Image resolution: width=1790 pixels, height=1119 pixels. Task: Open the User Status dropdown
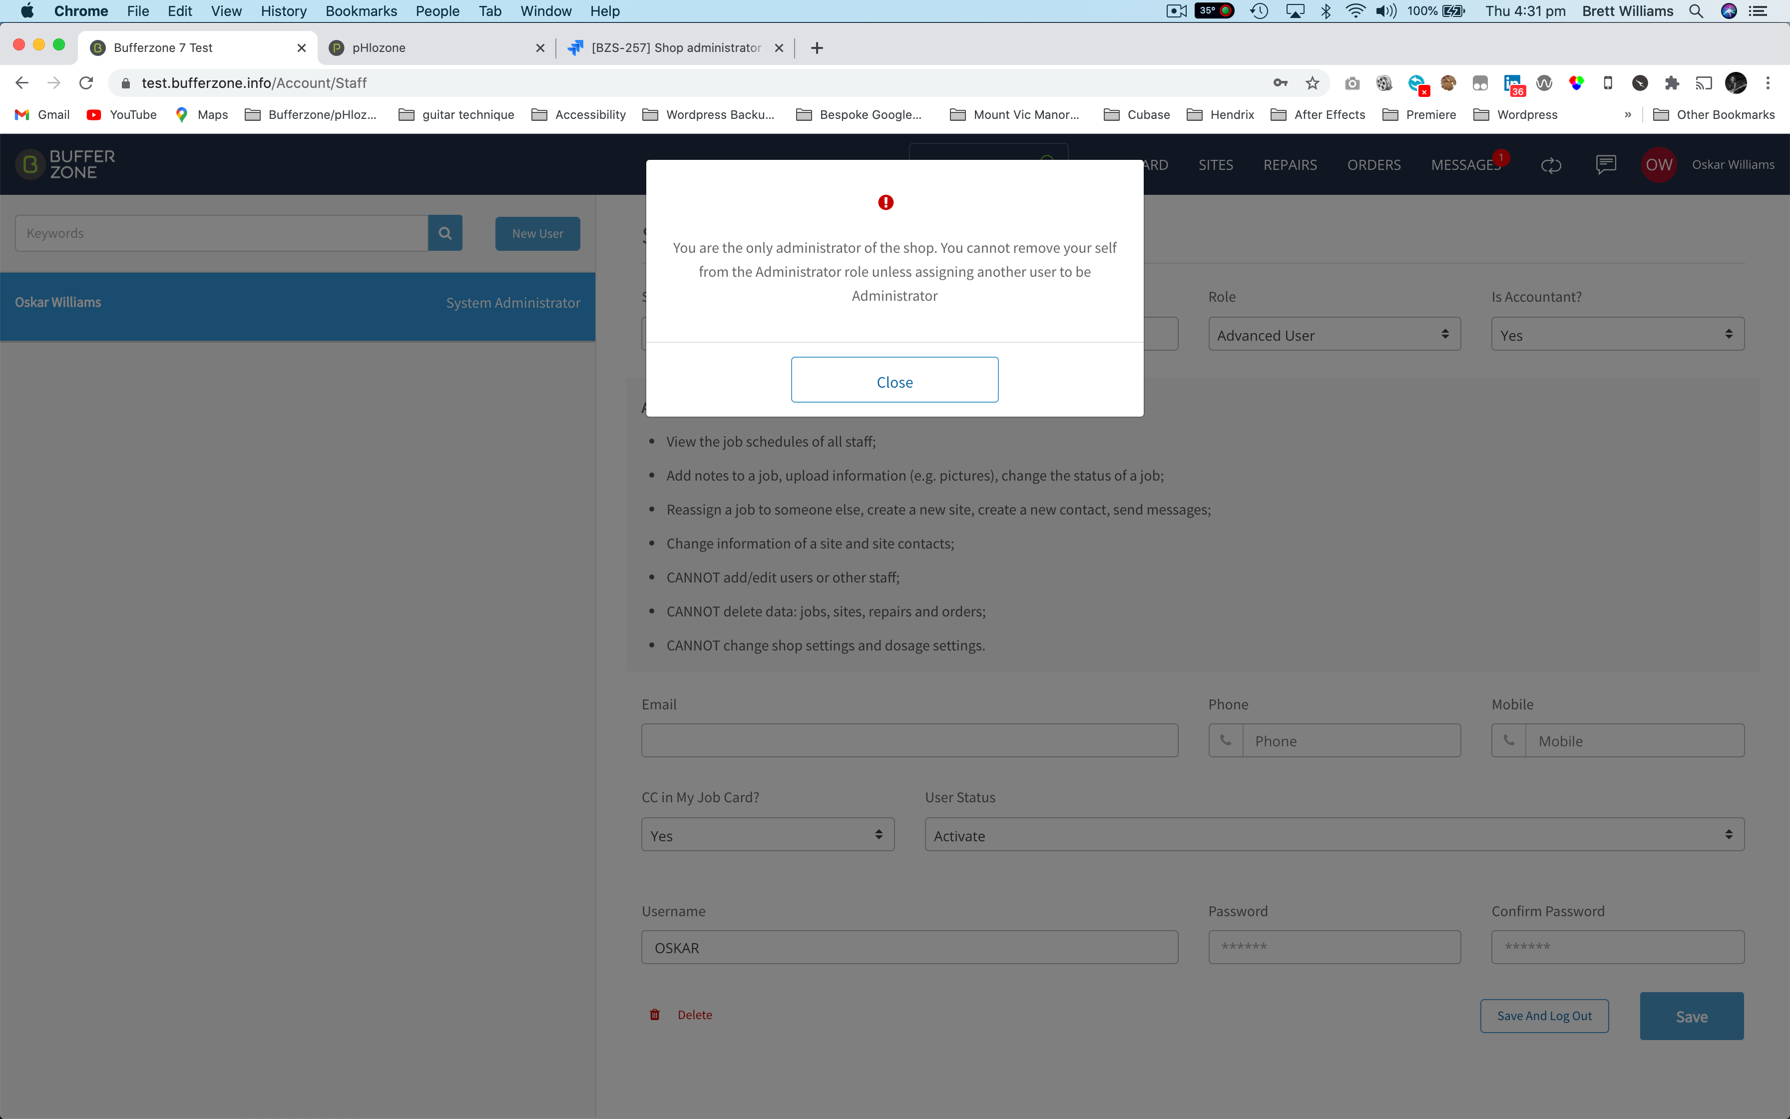pos(1335,835)
